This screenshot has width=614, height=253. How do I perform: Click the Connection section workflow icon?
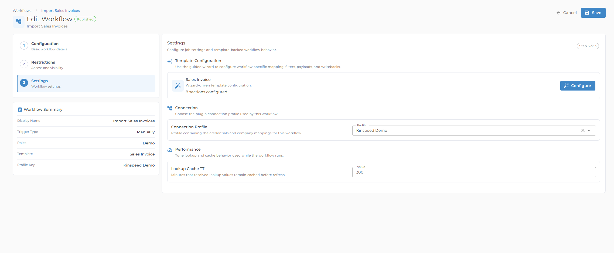tap(170, 108)
